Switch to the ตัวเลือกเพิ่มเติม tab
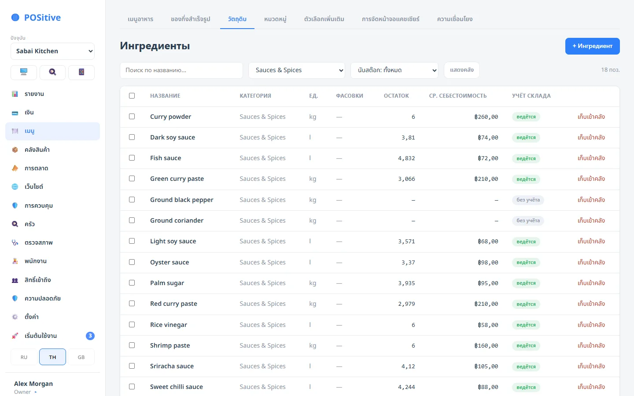Viewport: 634px width, 396px height. (x=324, y=19)
